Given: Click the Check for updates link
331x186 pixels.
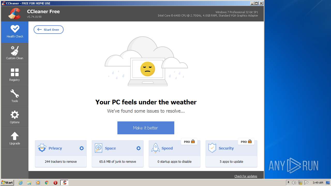Looking at the screenshot, I should tap(246, 176).
